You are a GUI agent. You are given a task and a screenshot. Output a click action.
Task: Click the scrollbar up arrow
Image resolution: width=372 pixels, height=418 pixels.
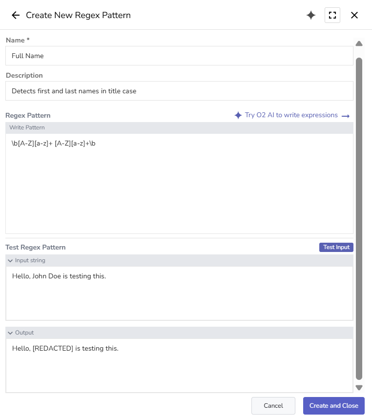[359, 44]
